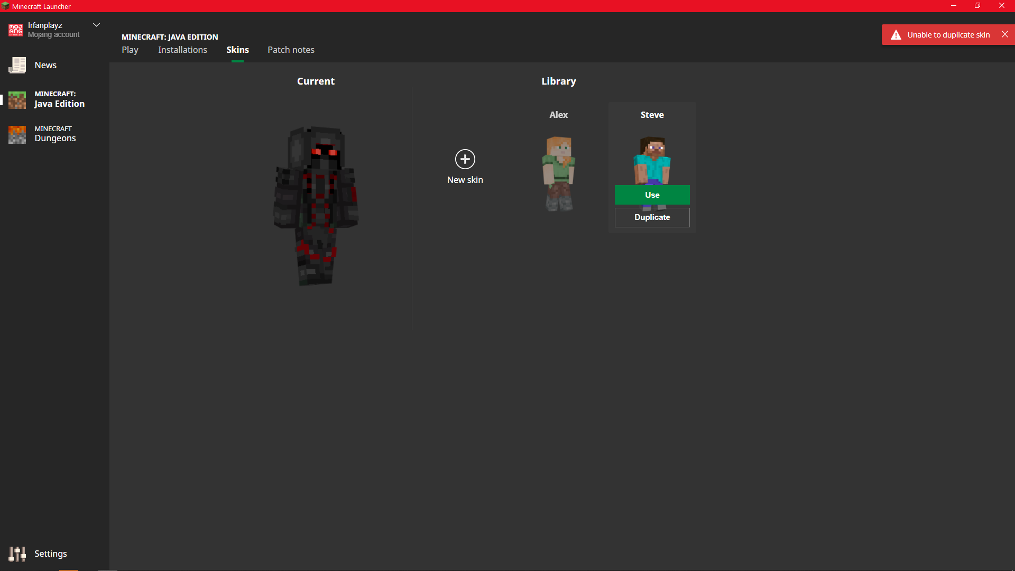Open the News section icon

[x=17, y=66]
